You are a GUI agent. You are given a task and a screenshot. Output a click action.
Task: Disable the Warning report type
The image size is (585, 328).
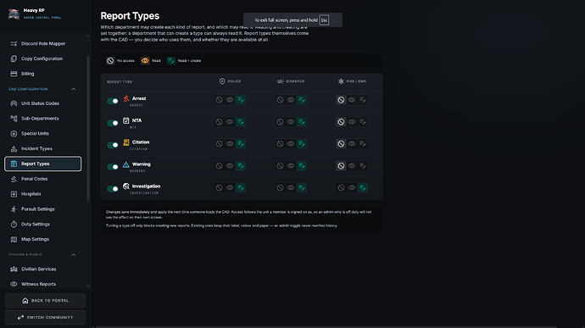pos(113,167)
